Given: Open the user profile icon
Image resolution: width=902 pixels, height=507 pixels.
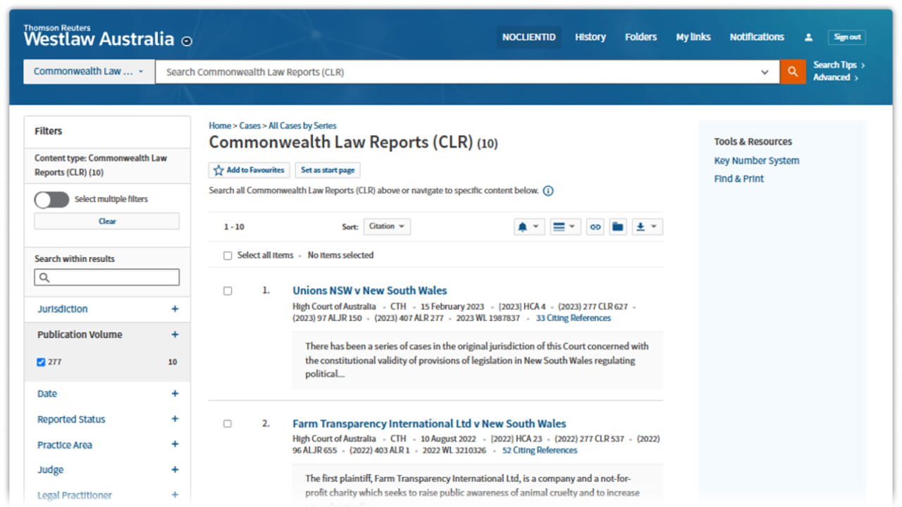Looking at the screenshot, I should [808, 37].
